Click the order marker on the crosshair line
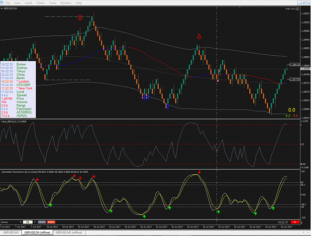 point(218,81)
